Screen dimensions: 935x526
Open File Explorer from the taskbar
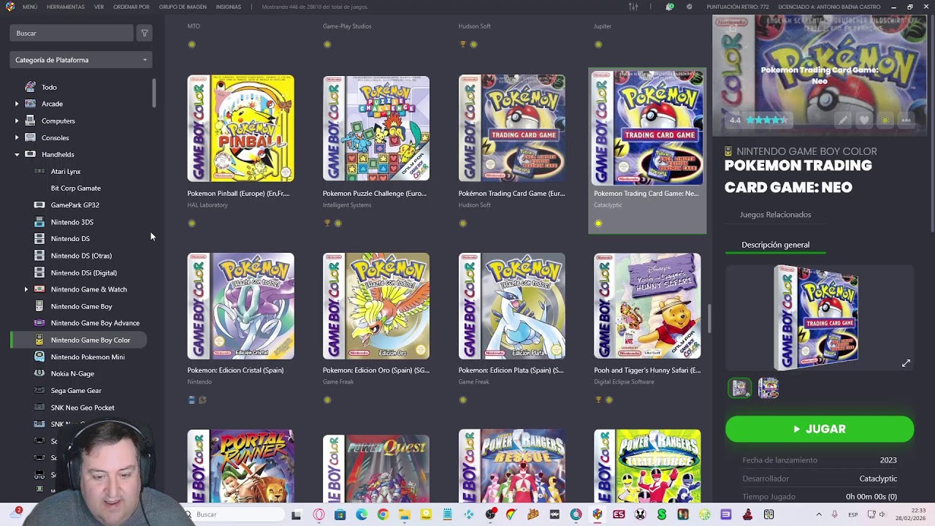pos(404,514)
